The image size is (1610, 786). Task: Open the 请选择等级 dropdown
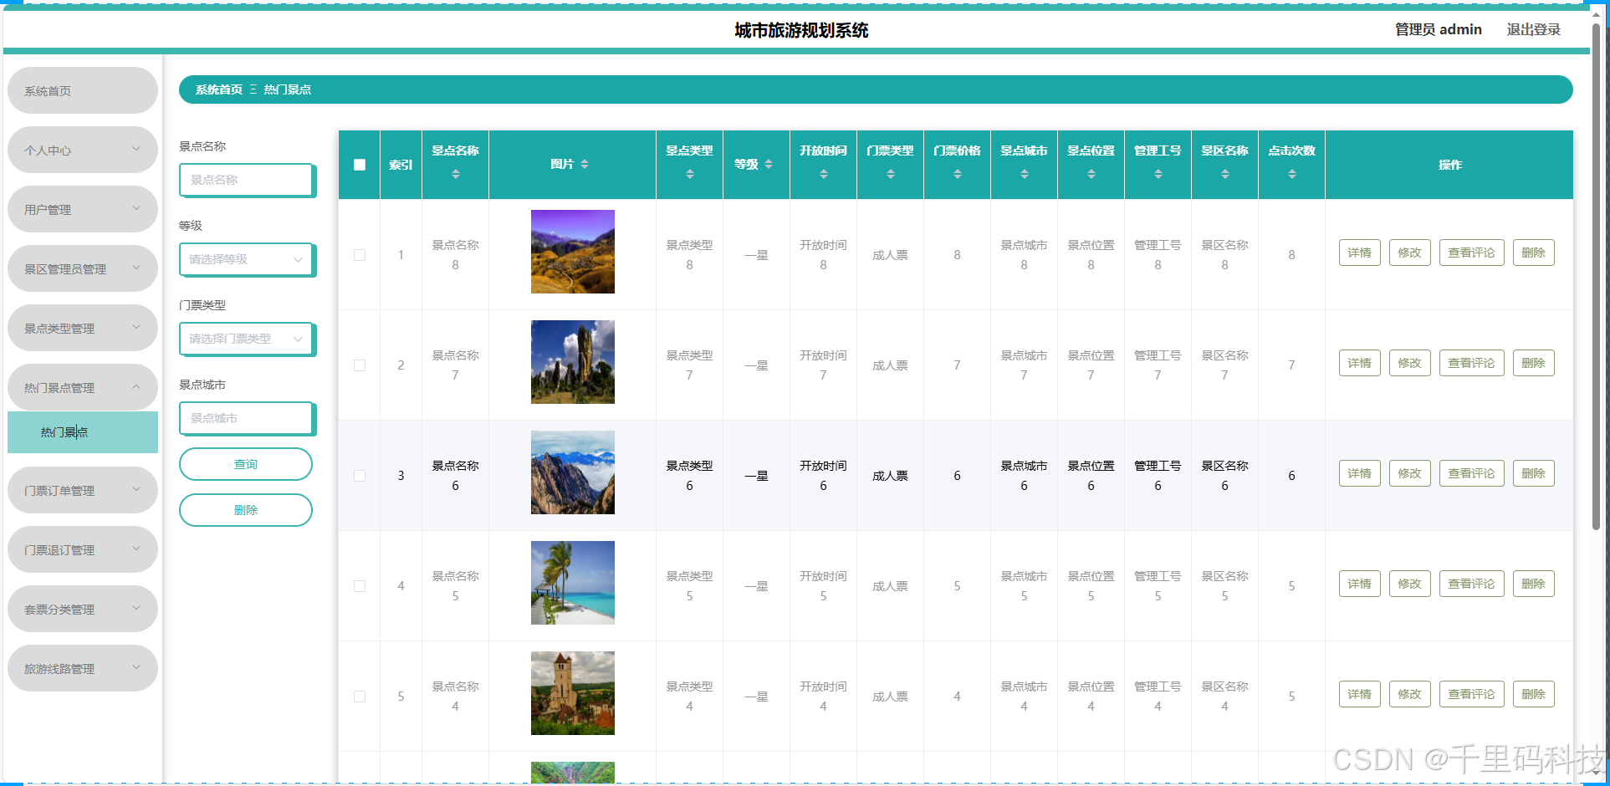point(247,259)
